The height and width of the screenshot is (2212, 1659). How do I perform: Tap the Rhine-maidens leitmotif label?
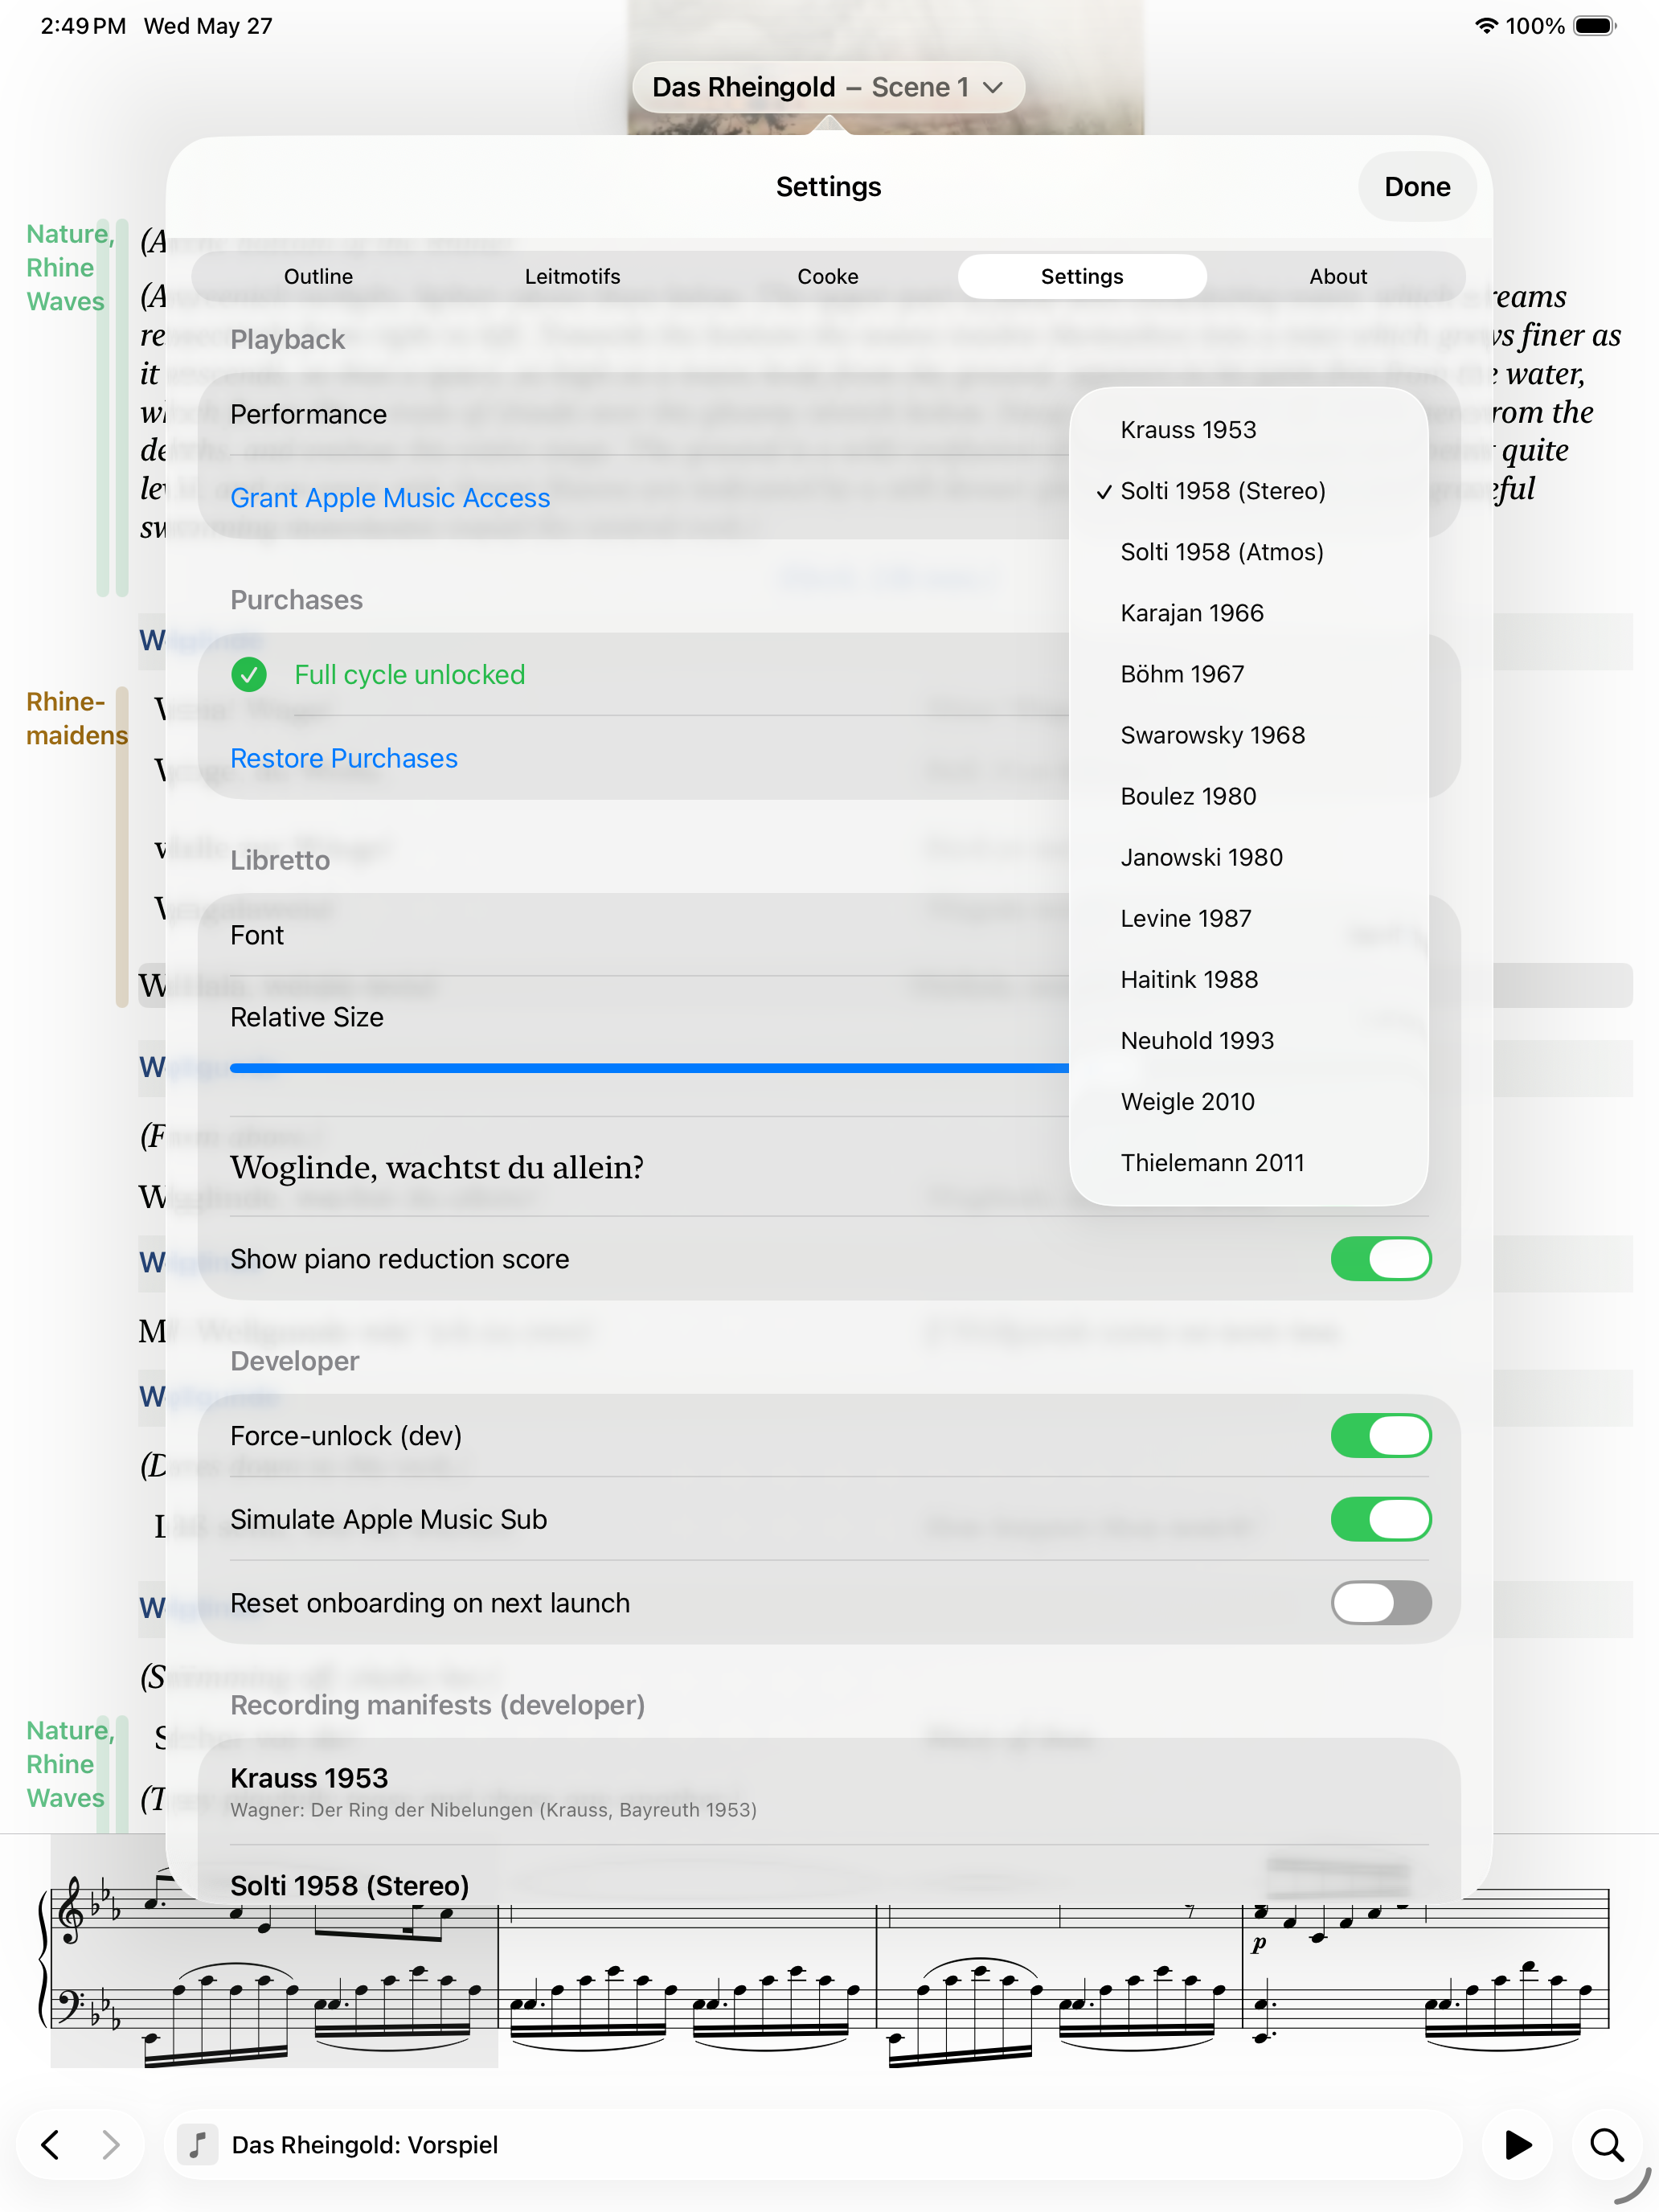[76, 718]
